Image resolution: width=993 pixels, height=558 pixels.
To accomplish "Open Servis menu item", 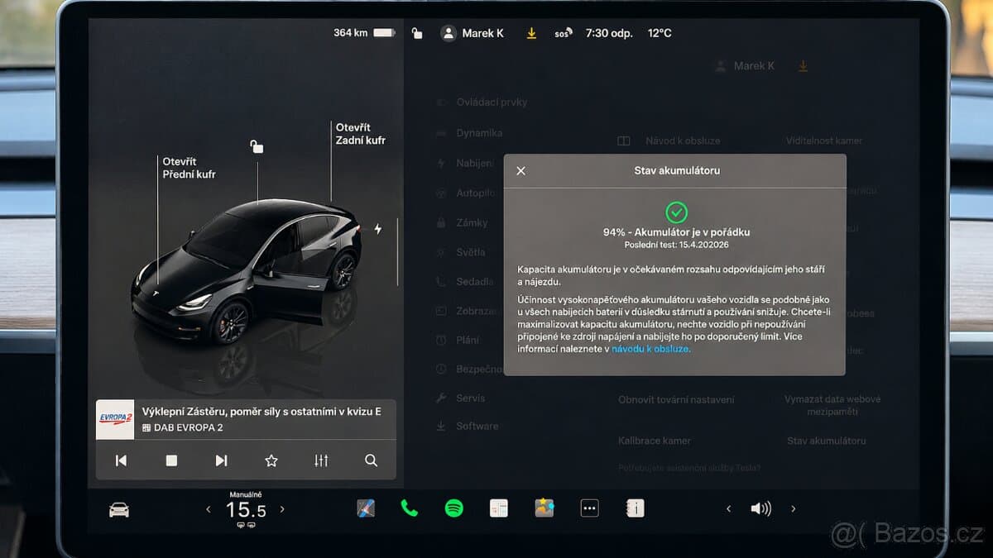I will [460, 398].
